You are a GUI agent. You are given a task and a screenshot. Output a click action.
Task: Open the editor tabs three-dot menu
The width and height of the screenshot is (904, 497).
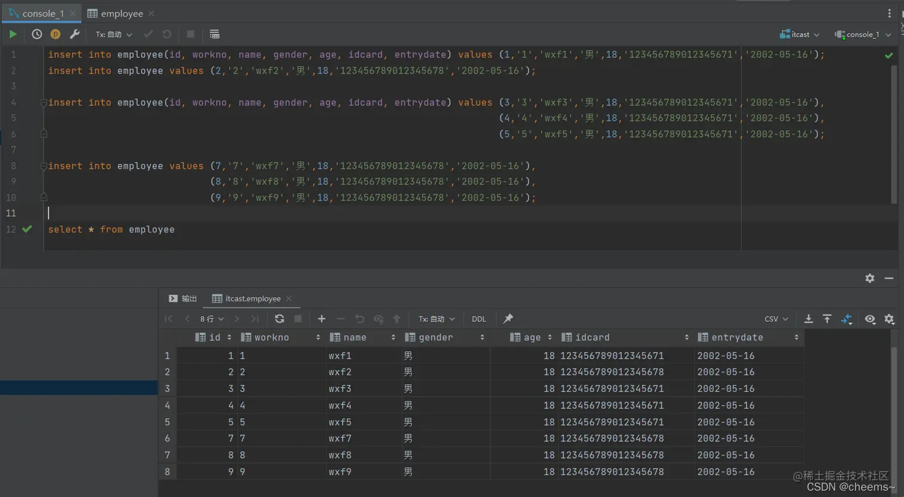point(890,13)
